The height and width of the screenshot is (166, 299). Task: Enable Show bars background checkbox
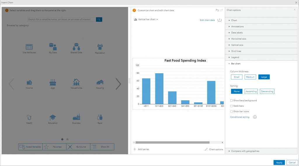click(x=231, y=101)
